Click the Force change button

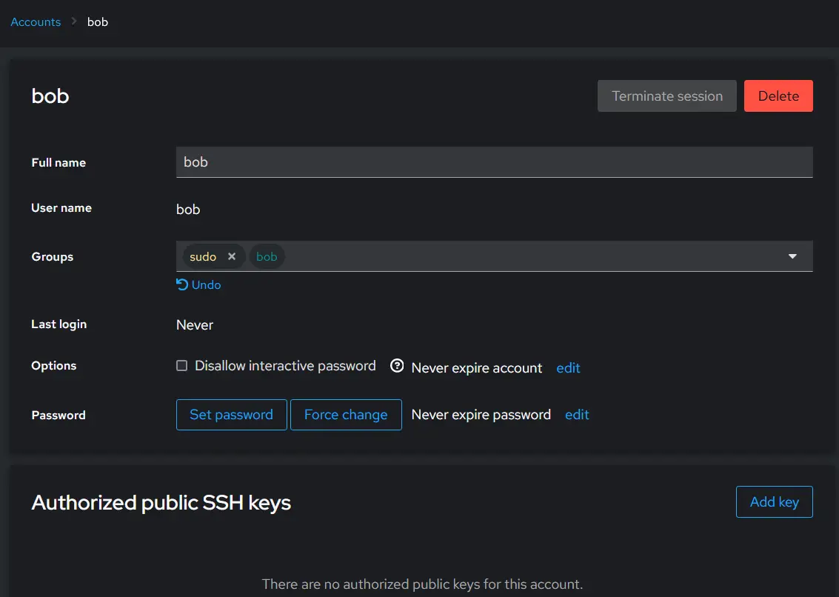point(346,415)
